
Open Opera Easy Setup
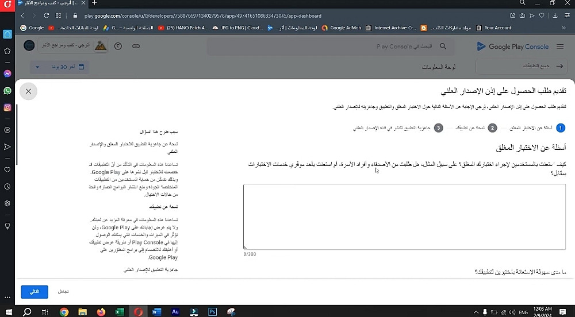click(568, 16)
